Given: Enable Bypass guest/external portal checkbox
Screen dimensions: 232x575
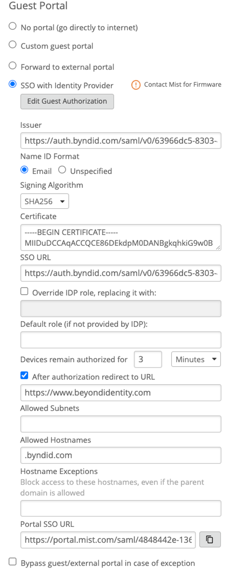Looking at the screenshot, I should (13, 562).
